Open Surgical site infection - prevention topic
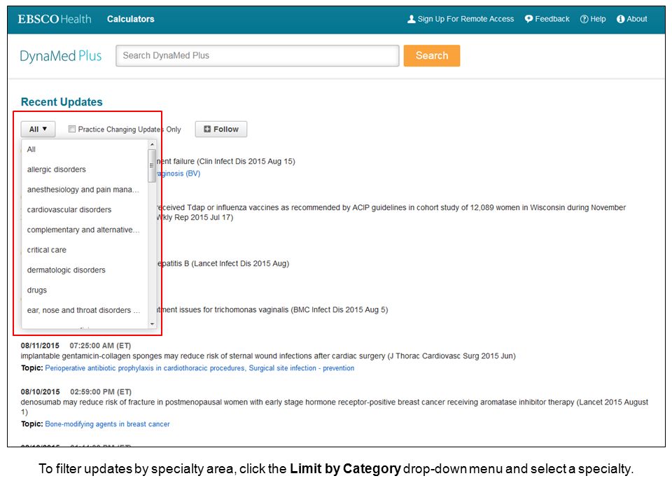672x504 pixels. 302,368
